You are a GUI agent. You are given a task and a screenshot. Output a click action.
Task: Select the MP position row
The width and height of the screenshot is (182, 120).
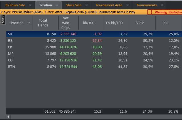pyautogui.click(x=94, y=53)
